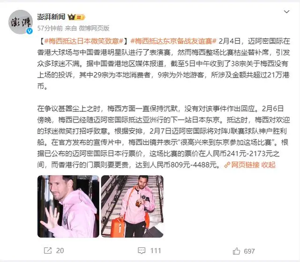The image size is (300, 262).
Task: Click the share repost icon
Action: 48,251
